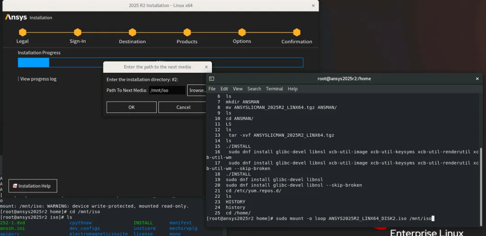This screenshot has height=236, width=486.
Task: Click the 'Installation Progress' label
Action: 39,53
